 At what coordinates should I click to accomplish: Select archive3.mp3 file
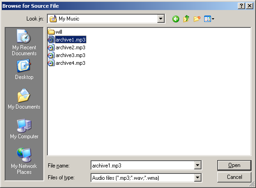point(66,55)
